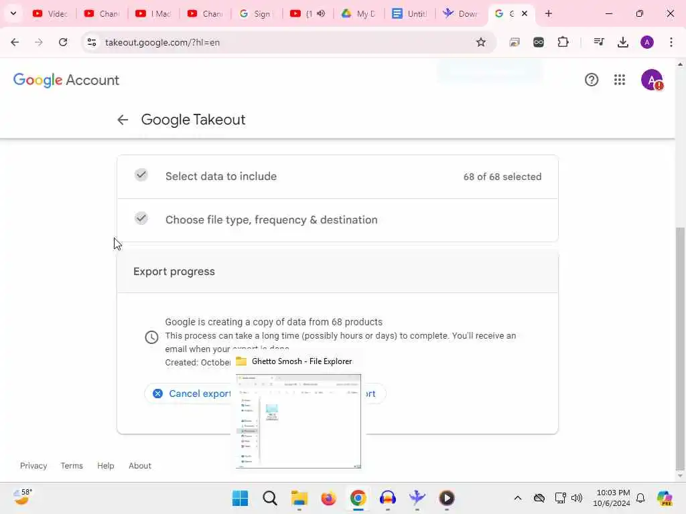Switch to the 'Dow' tab
Viewport: 686px width, 514px height.
[461, 14]
